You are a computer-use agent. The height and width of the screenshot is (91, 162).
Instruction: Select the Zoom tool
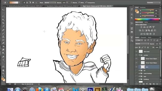[x=3, y=74]
